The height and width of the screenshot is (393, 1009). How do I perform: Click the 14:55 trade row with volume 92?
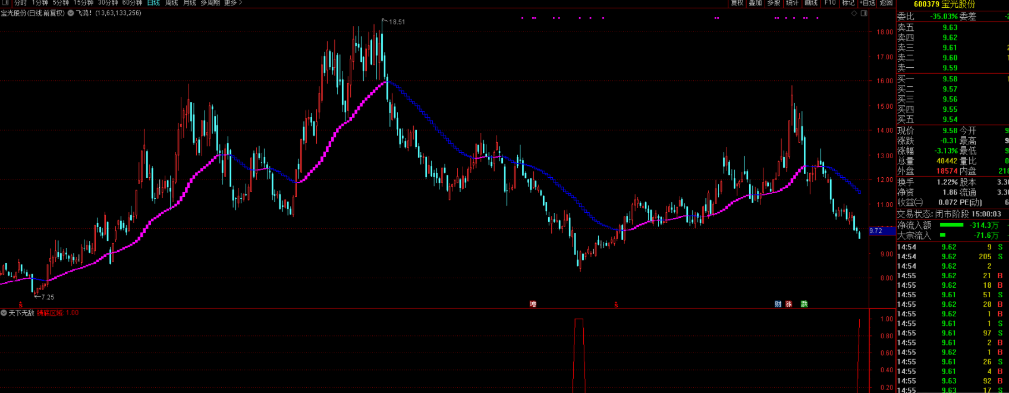(x=953, y=381)
